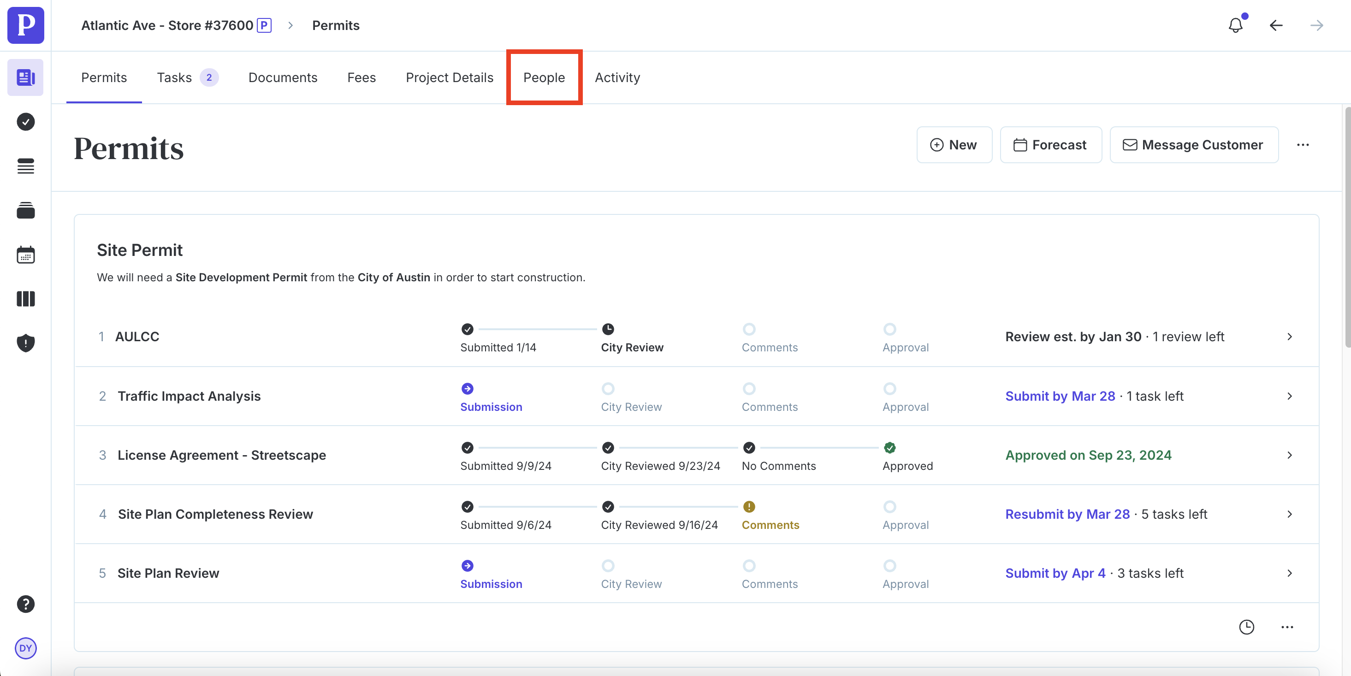Open the checkmark tasks sidebar icon
Screen dimensions: 1351x676
(25, 122)
